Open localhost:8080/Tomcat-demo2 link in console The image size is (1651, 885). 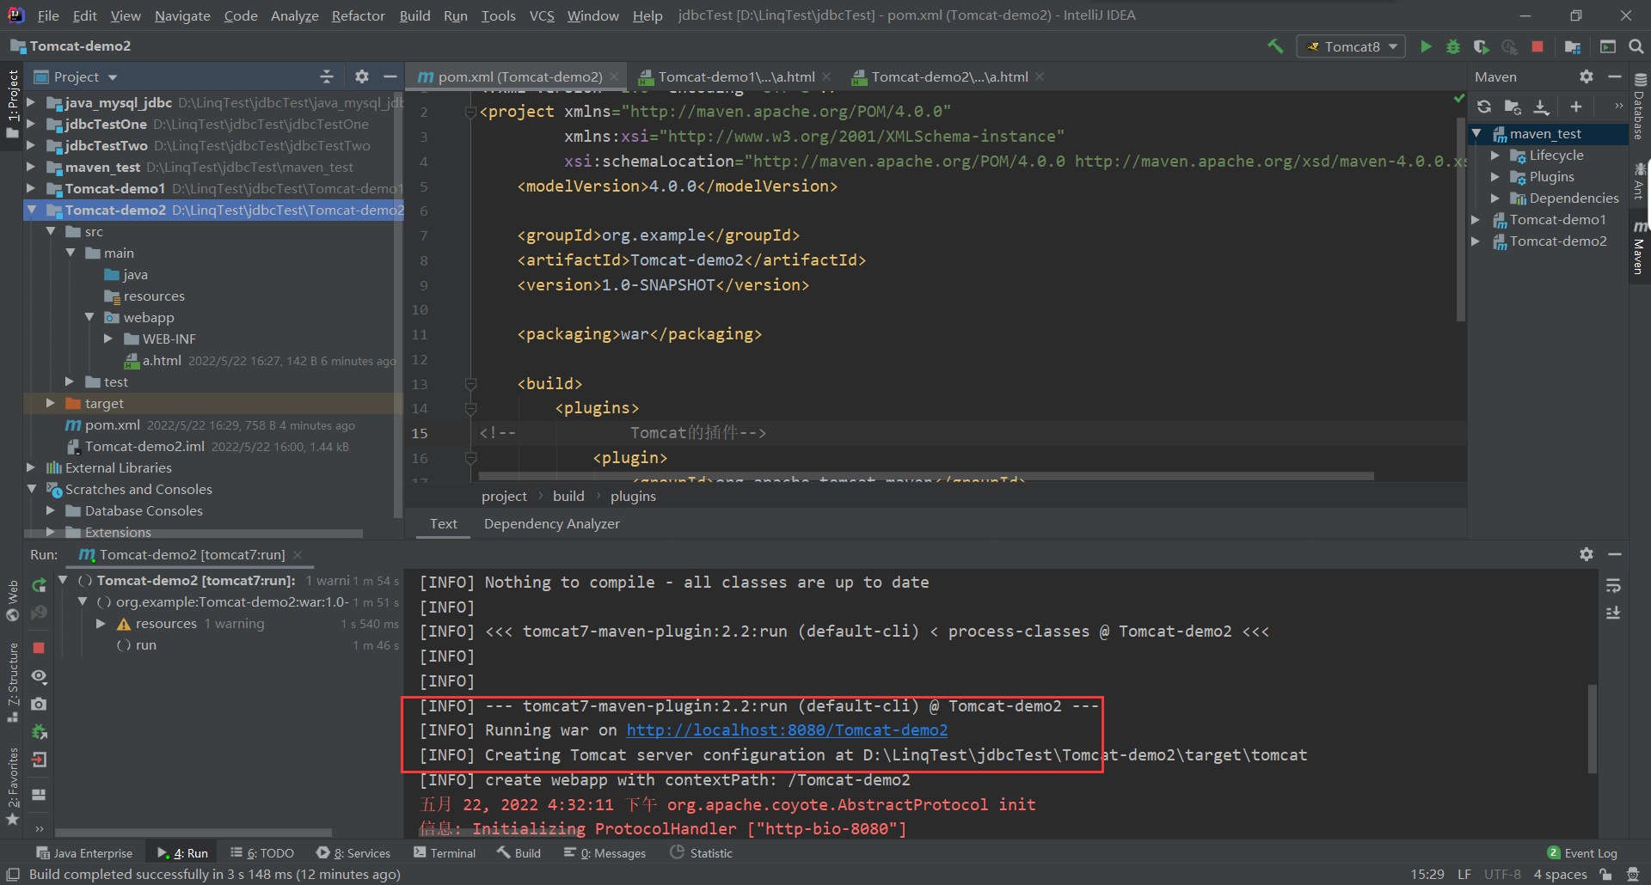click(x=787, y=730)
